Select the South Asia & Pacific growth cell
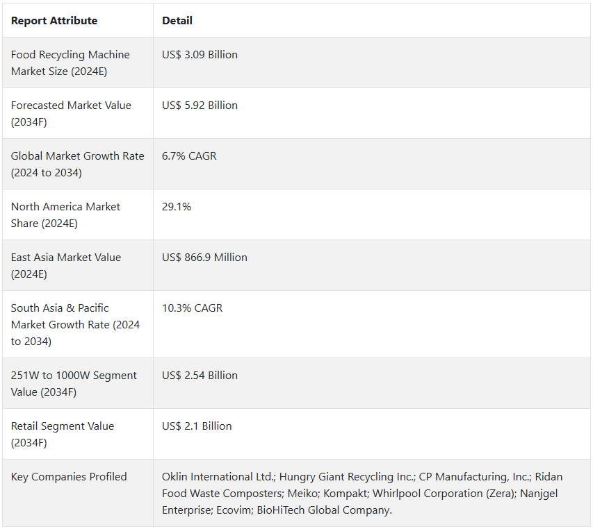 point(75,325)
